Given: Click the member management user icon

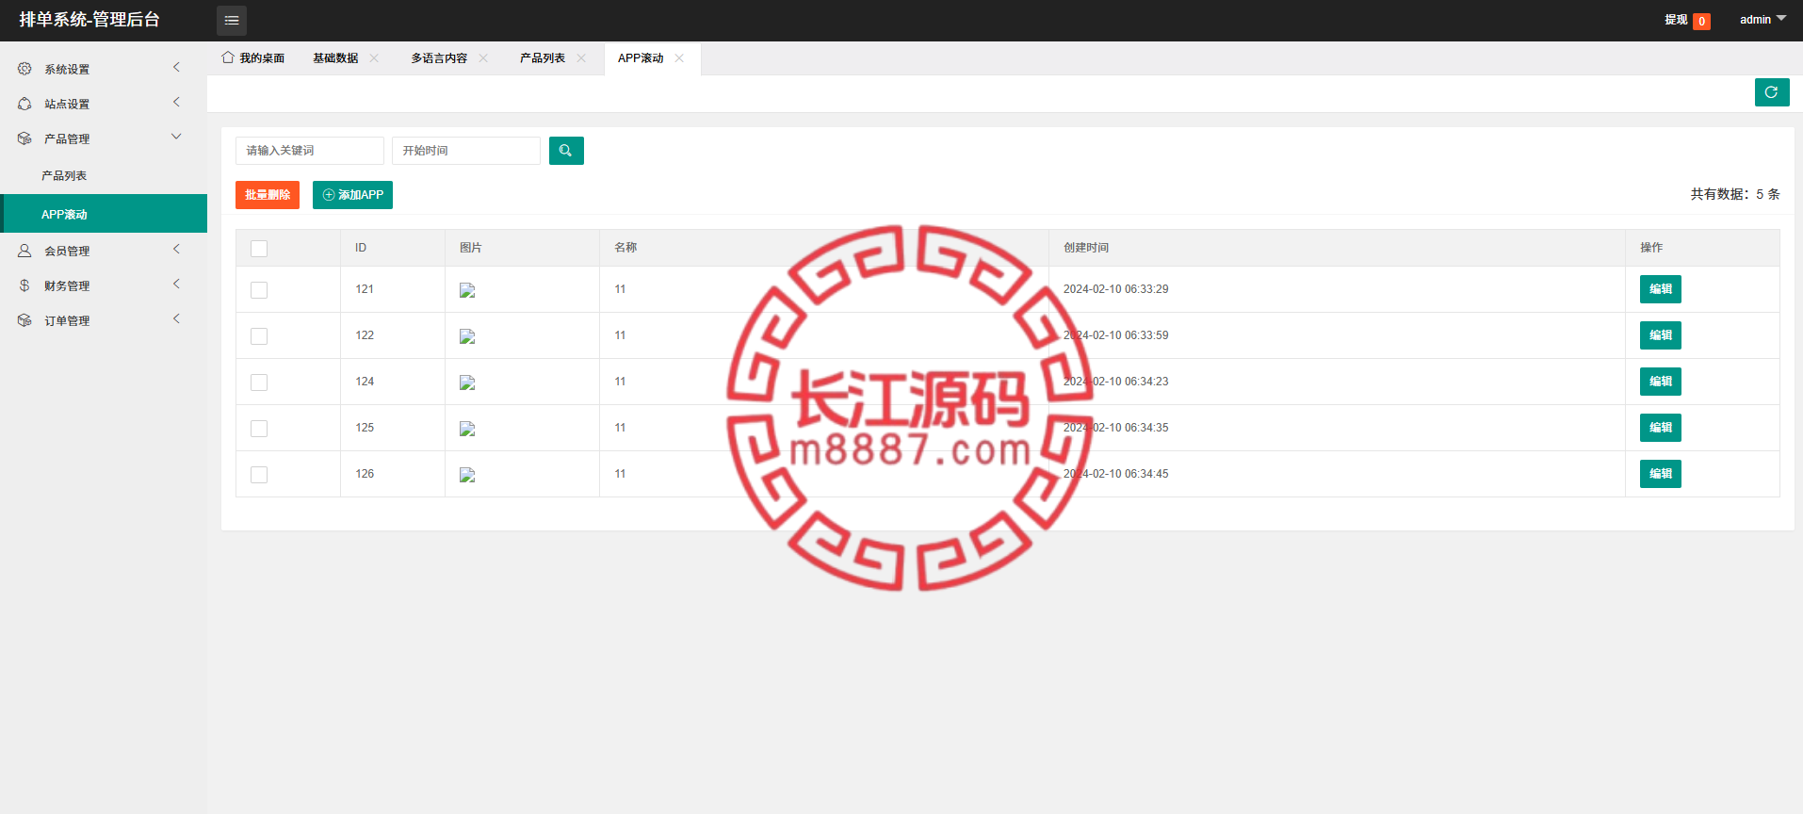Looking at the screenshot, I should (x=24, y=251).
